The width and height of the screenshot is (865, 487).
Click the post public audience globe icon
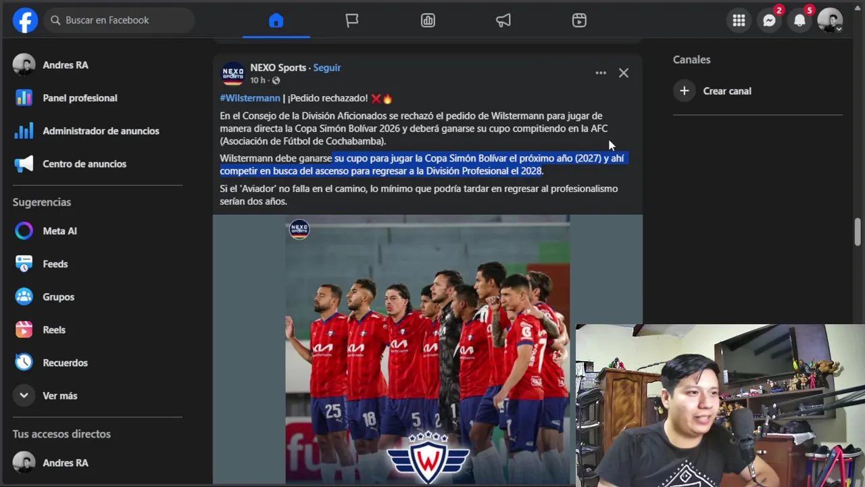(276, 80)
